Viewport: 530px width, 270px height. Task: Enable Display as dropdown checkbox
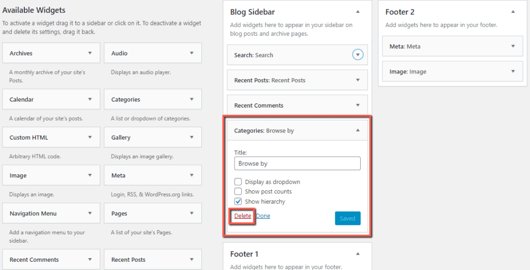(238, 182)
